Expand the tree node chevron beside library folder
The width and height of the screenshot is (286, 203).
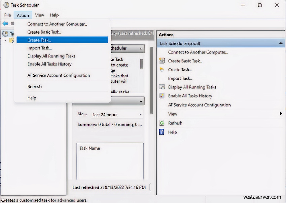[5, 40]
